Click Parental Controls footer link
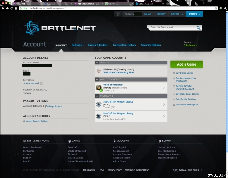Viewport: 228px width, 178px height. click(167, 151)
